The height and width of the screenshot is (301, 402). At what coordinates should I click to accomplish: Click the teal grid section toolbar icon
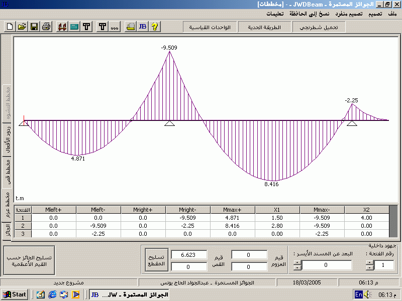pos(74,27)
